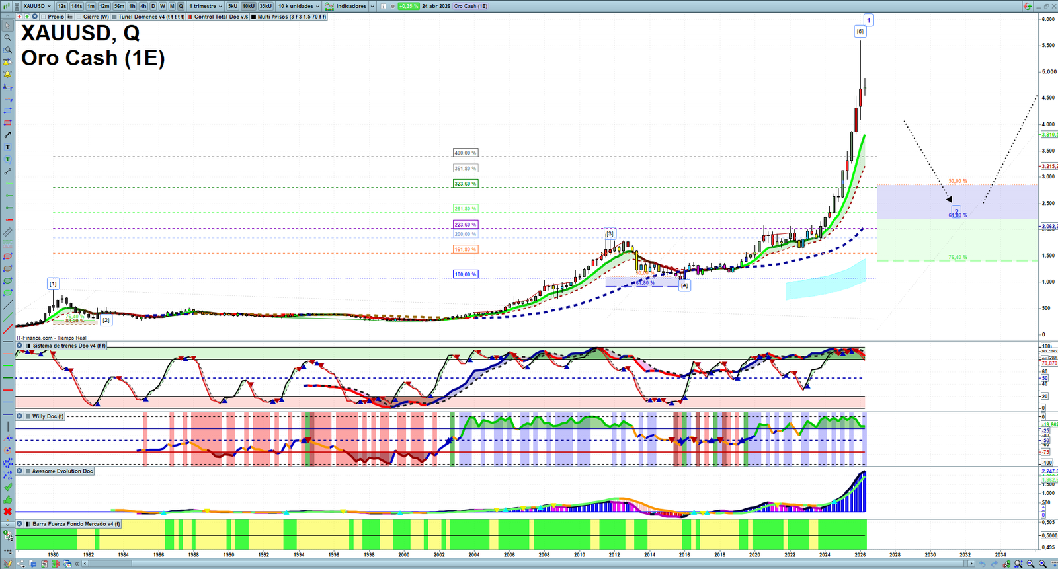Close the Willy Doc indicator panel

20,416
